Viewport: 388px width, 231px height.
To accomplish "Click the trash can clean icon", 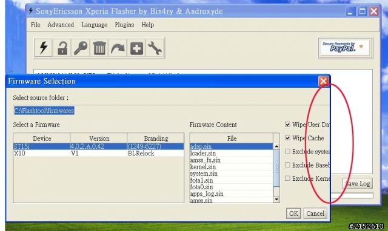I will [x=99, y=48].
